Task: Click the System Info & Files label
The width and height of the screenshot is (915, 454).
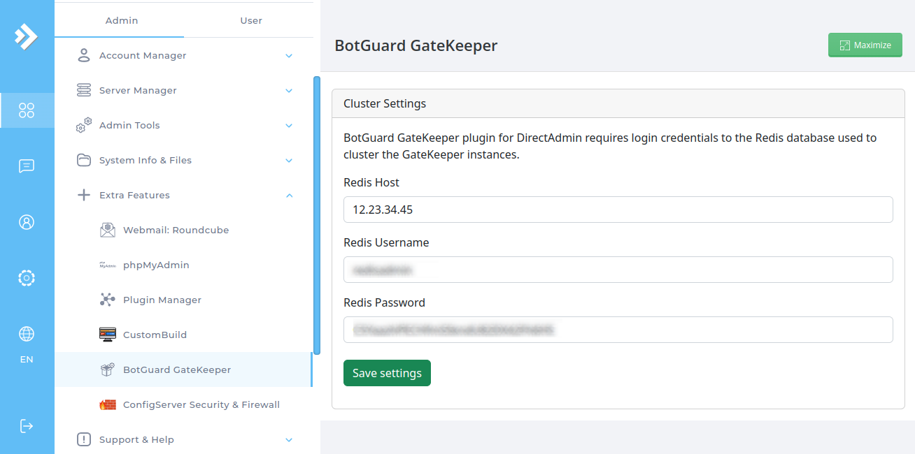Action: point(146,160)
